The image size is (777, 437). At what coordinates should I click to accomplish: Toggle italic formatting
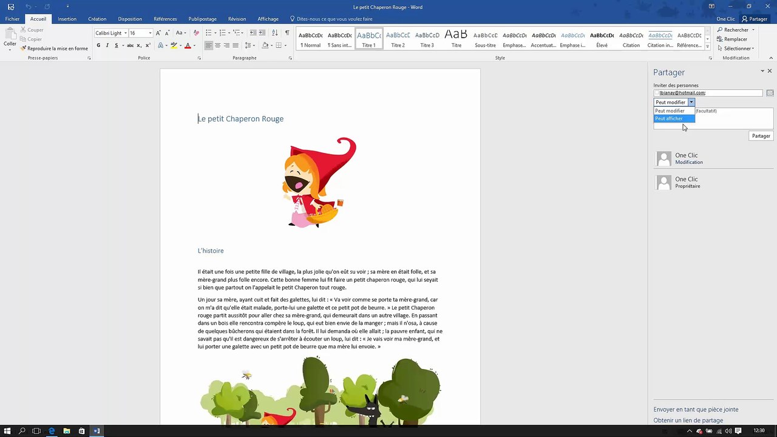107,46
